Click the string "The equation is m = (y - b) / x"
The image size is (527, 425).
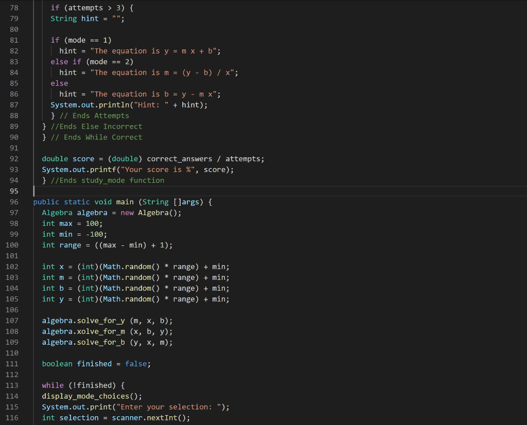pos(162,73)
